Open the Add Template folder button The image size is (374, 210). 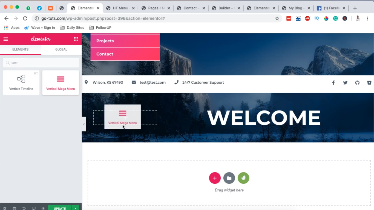[x=229, y=178]
